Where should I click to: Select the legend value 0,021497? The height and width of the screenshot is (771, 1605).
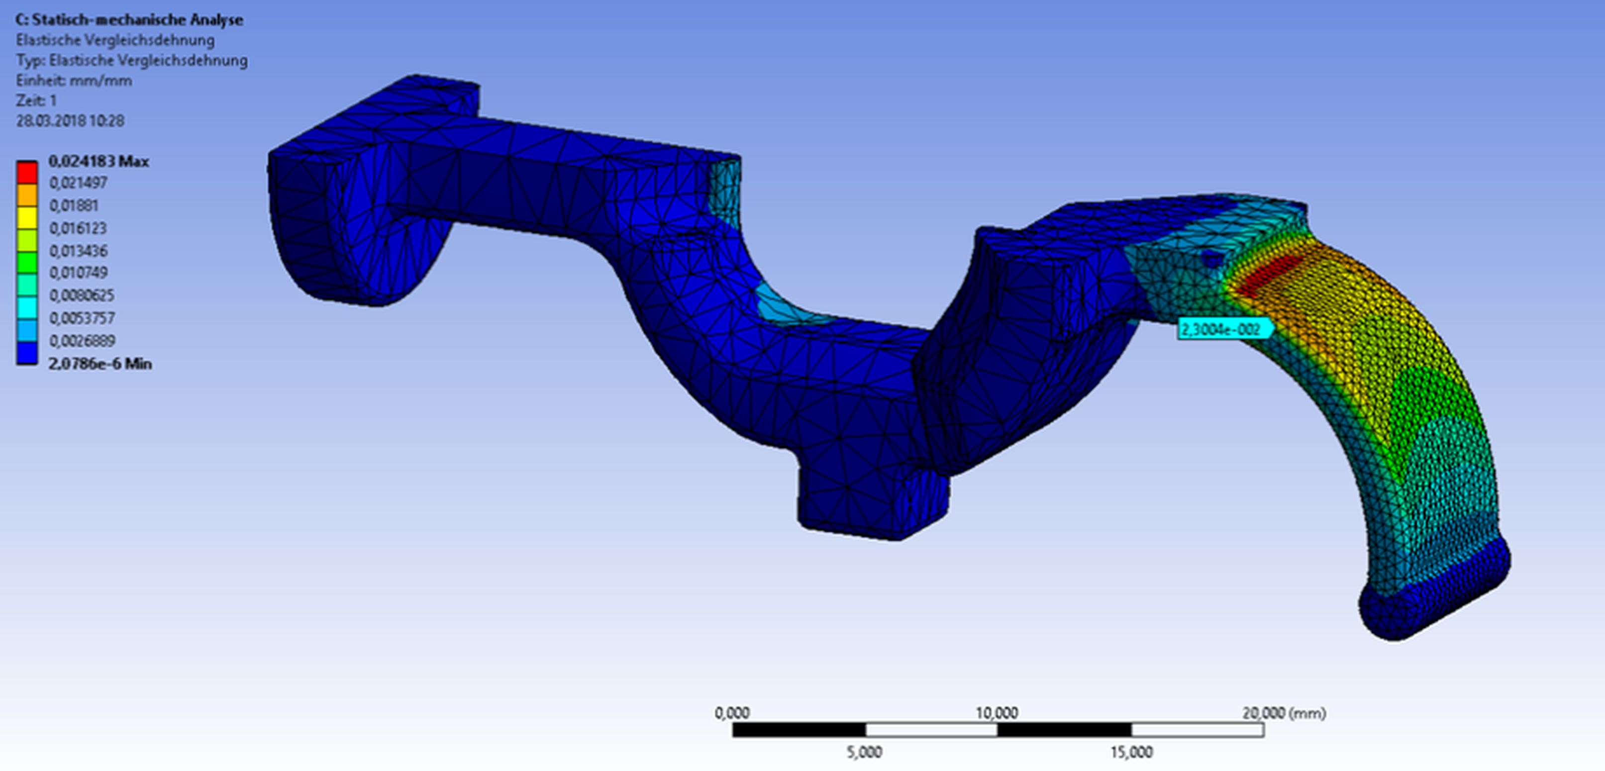tap(79, 183)
